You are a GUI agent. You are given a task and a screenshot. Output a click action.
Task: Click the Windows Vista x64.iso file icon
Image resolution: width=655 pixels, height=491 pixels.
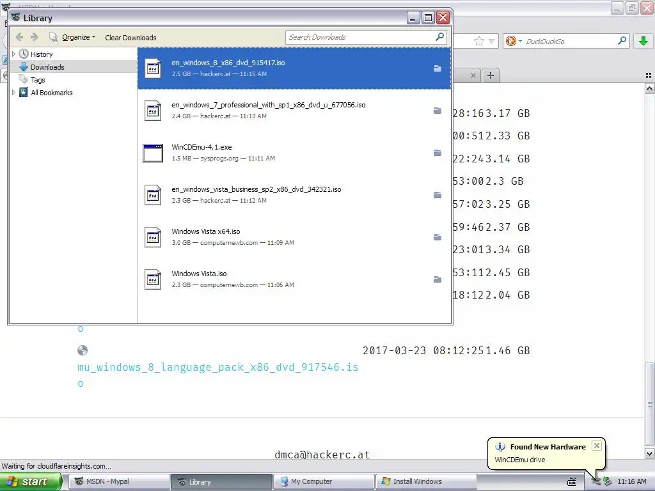[153, 237]
